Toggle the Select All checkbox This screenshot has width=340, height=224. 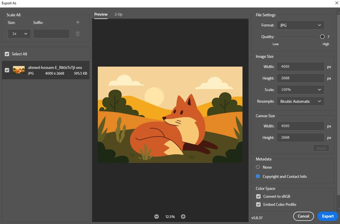(7, 54)
